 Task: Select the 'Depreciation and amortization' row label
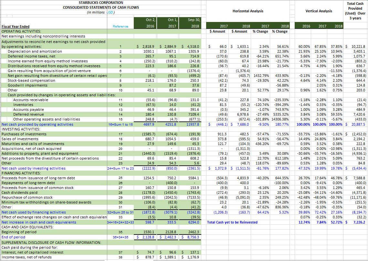(x=35, y=51)
